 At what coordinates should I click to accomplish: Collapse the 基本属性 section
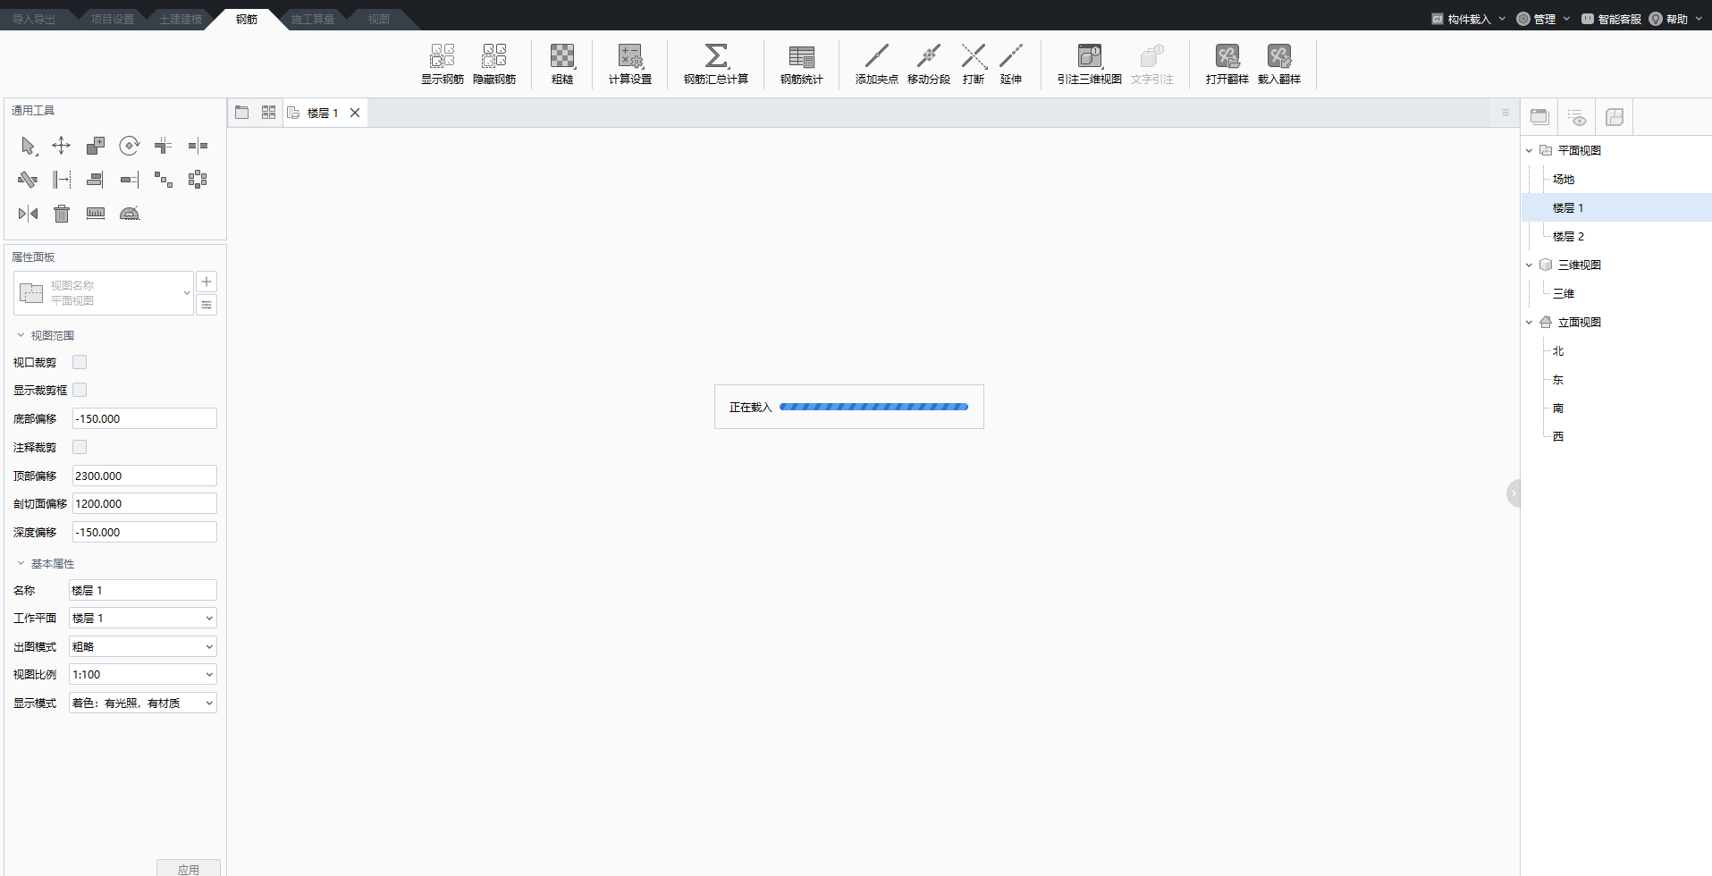21,563
